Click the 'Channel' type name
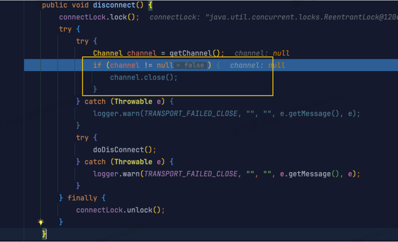This screenshot has height=242, width=398. coord(108,53)
